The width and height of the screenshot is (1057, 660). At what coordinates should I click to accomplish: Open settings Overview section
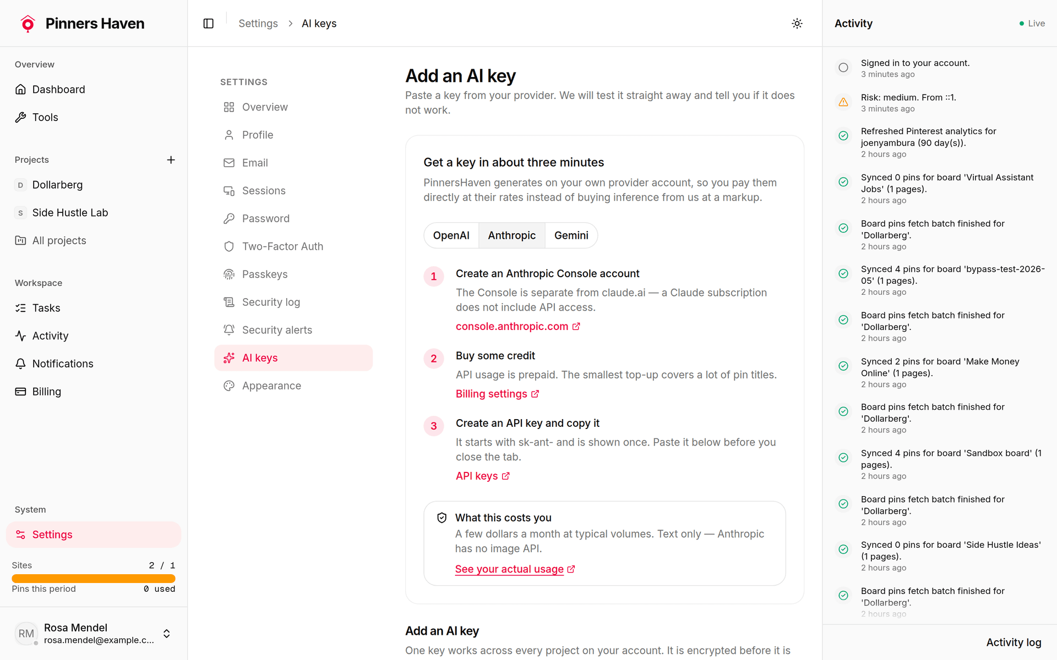[293, 107]
